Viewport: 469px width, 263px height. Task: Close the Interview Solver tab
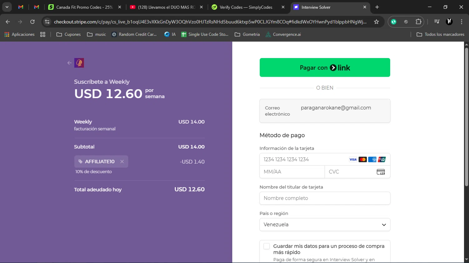click(x=365, y=7)
